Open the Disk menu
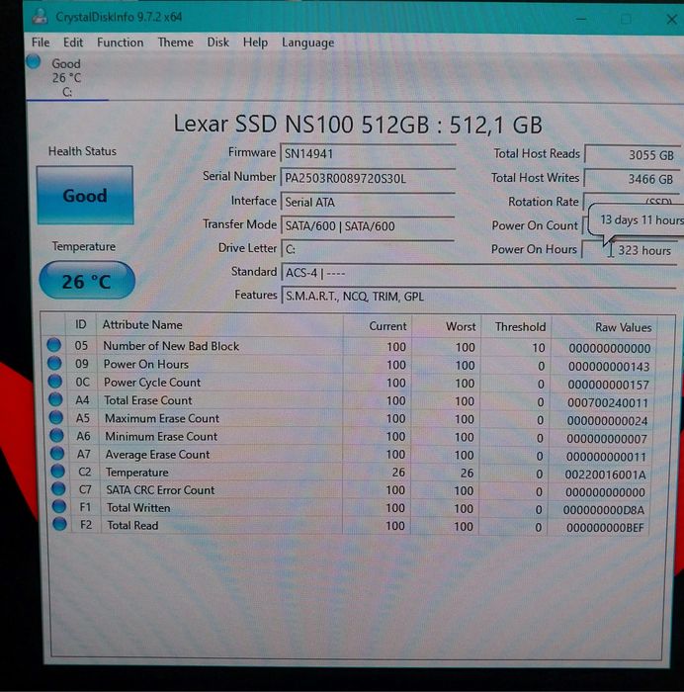This screenshot has width=684, height=692. click(x=218, y=43)
